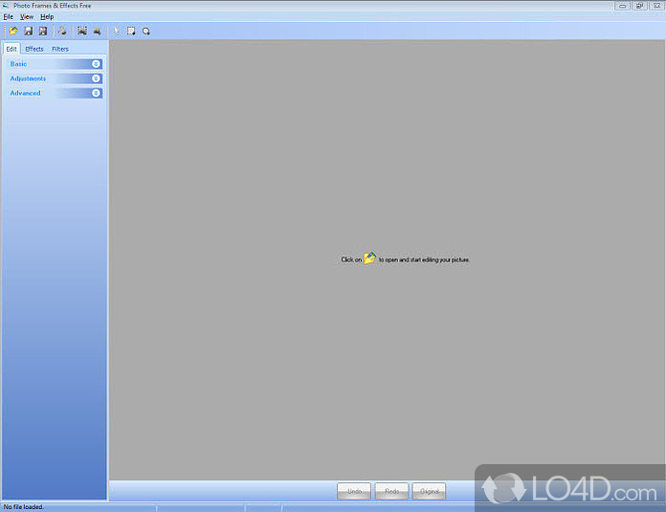Open the File menu
Viewport: 666px width, 512px height.
point(8,17)
